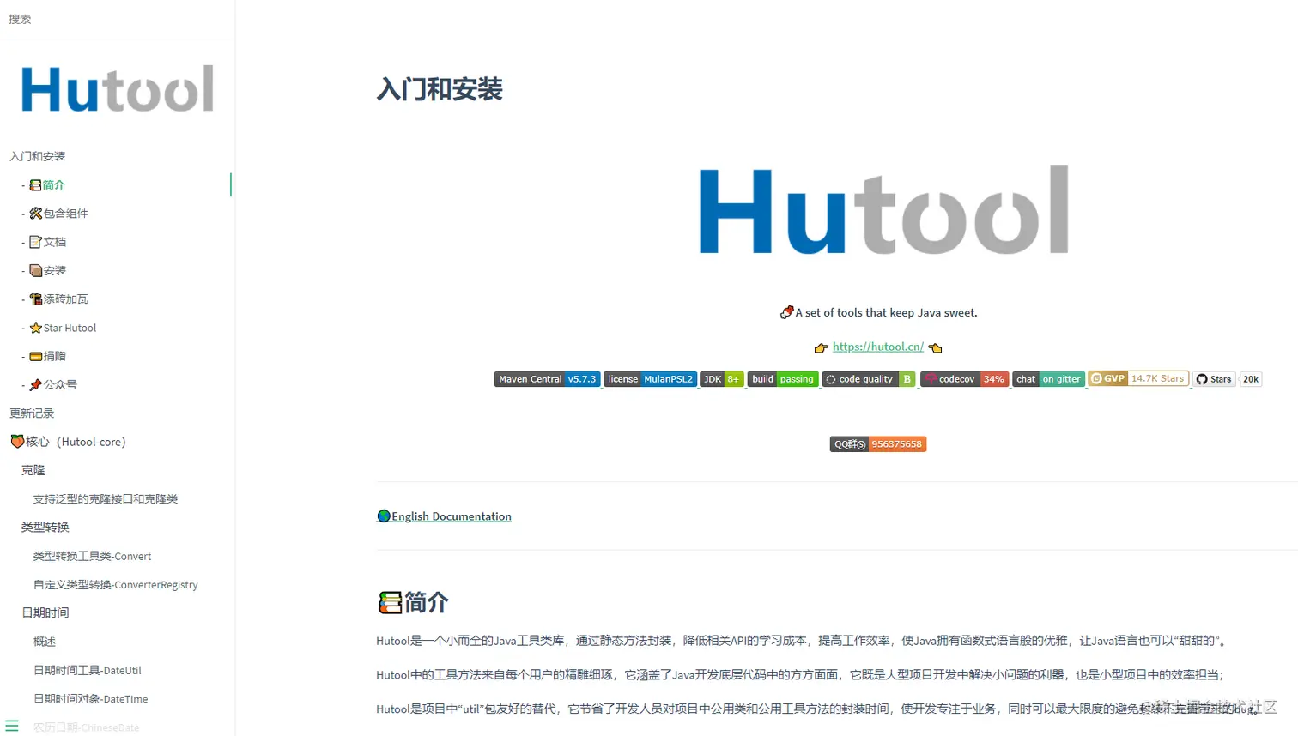
Task: Open 文档 in the sidebar
Action: [x=54, y=242]
